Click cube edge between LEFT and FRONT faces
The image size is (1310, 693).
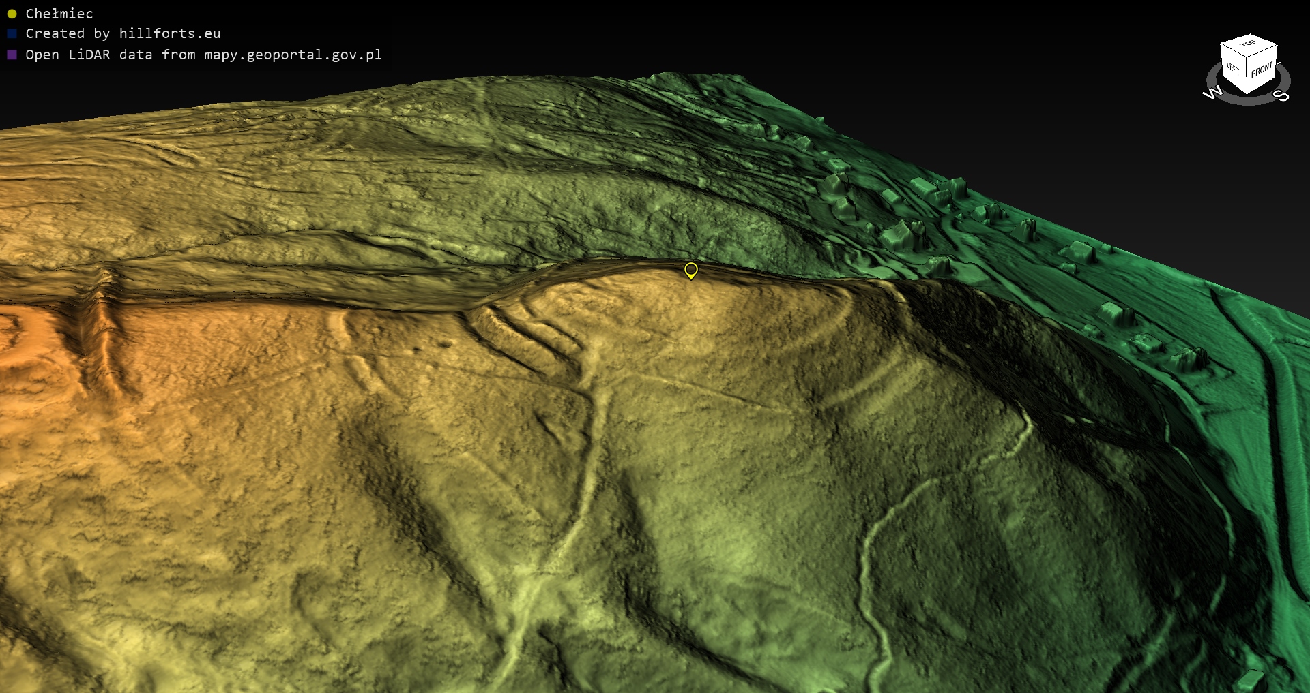click(1248, 75)
